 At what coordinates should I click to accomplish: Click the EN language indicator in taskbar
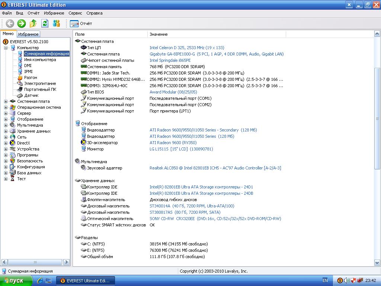(x=325, y=280)
